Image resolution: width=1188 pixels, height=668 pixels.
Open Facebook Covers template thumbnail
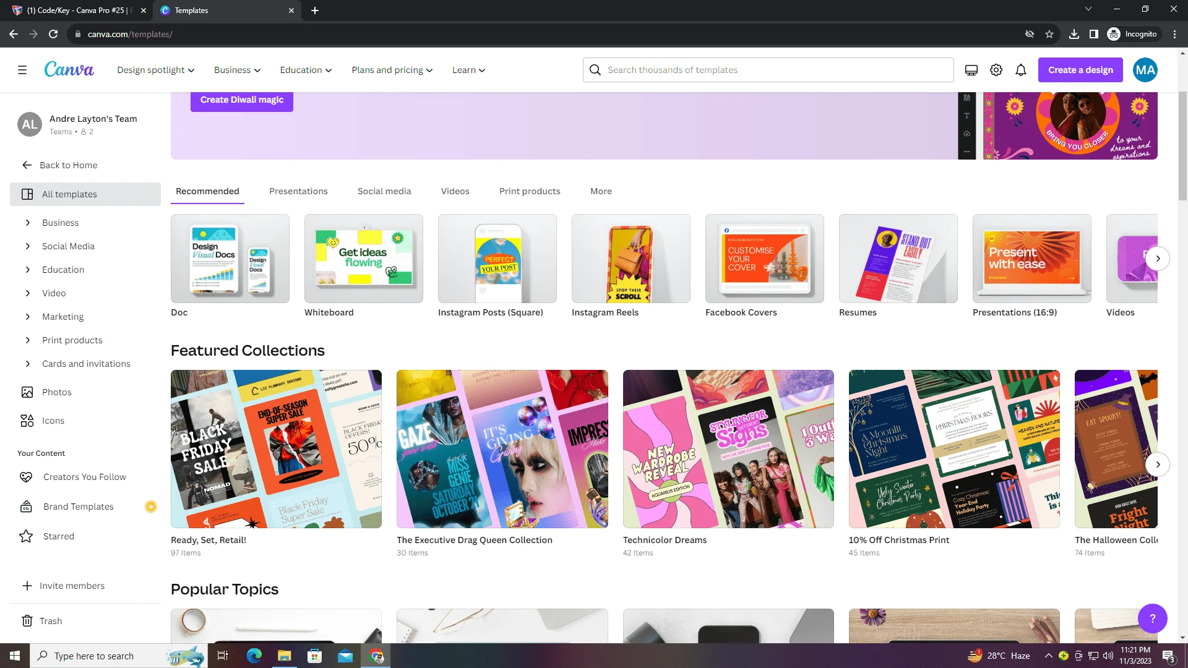(x=765, y=259)
